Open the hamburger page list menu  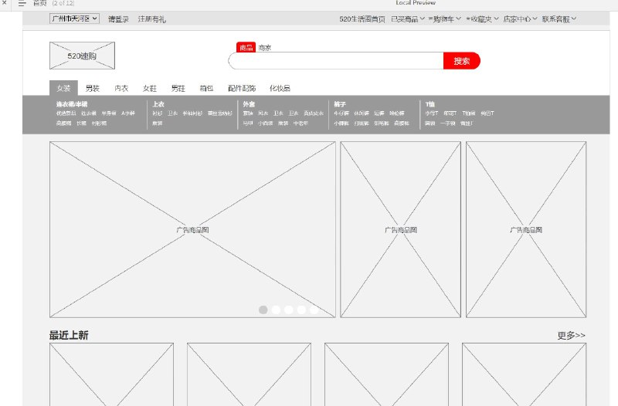coord(22,3)
